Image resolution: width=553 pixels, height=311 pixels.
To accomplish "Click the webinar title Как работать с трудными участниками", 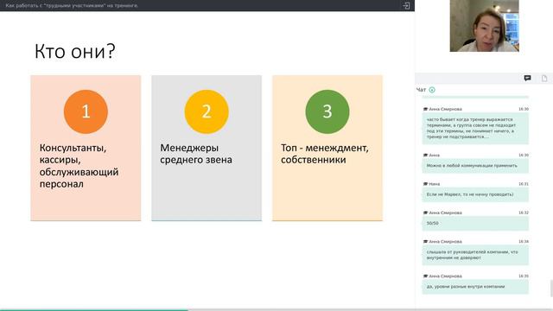I will click(x=72, y=6).
